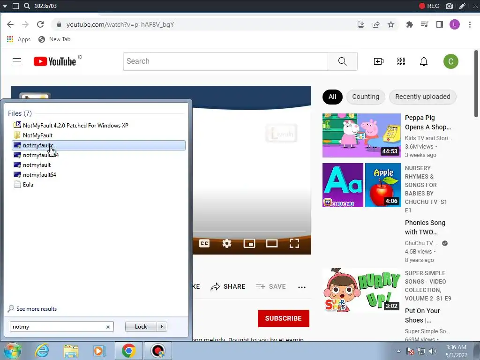Open the Eula file result
This screenshot has width=480, height=360.
[28, 185]
